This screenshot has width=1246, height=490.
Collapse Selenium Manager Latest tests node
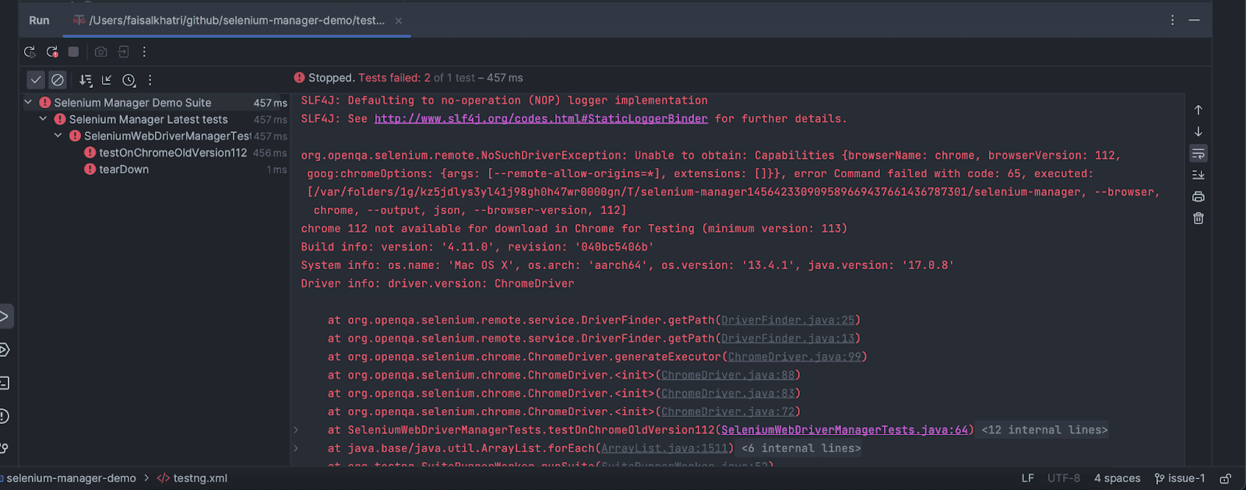pyautogui.click(x=43, y=119)
